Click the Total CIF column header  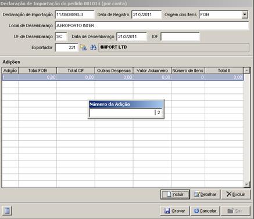pyautogui.click(x=76, y=71)
